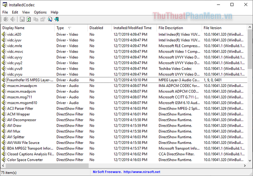Open the Help menu
253x176 pixels.
(54, 12)
